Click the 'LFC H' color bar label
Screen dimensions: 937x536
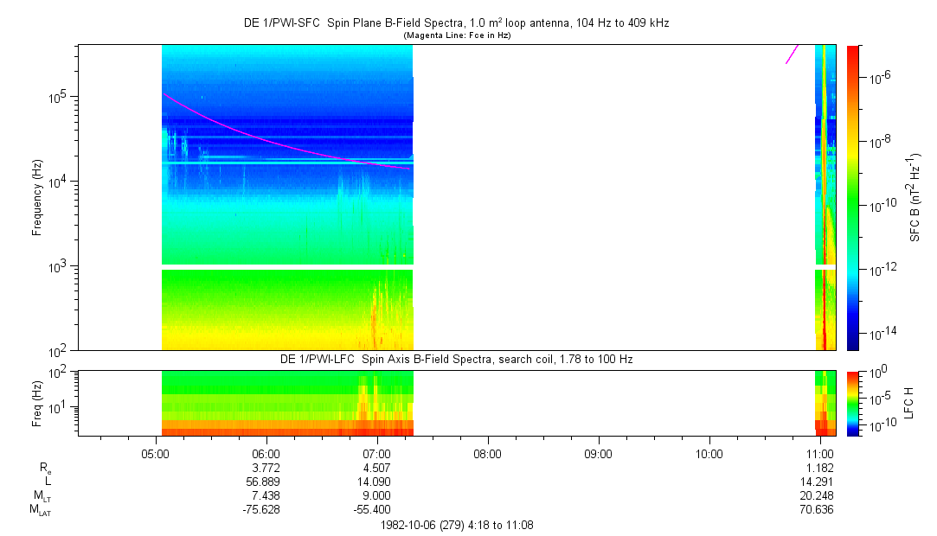[x=908, y=402]
